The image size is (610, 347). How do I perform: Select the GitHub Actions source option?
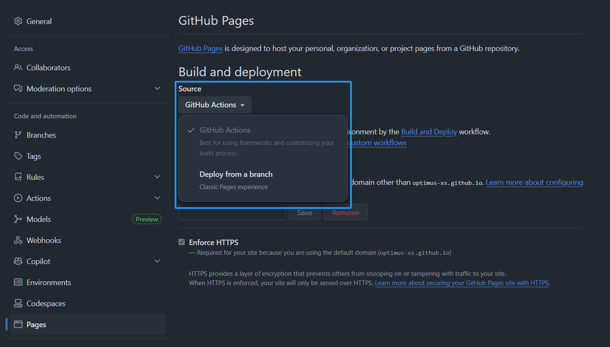[225, 130]
